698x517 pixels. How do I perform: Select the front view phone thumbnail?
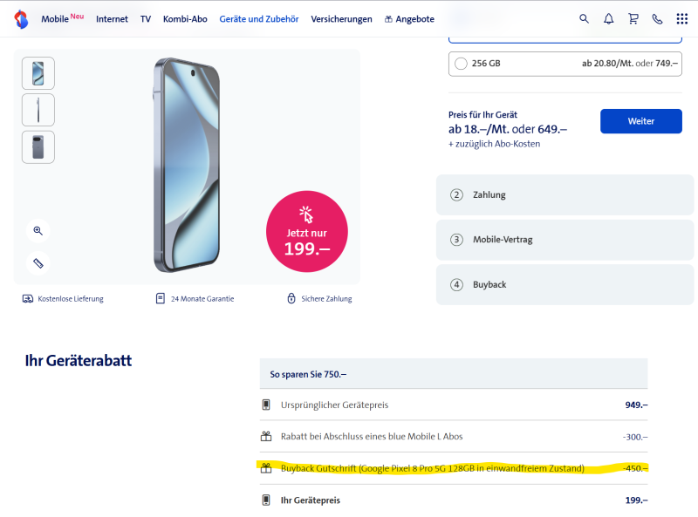[38, 73]
